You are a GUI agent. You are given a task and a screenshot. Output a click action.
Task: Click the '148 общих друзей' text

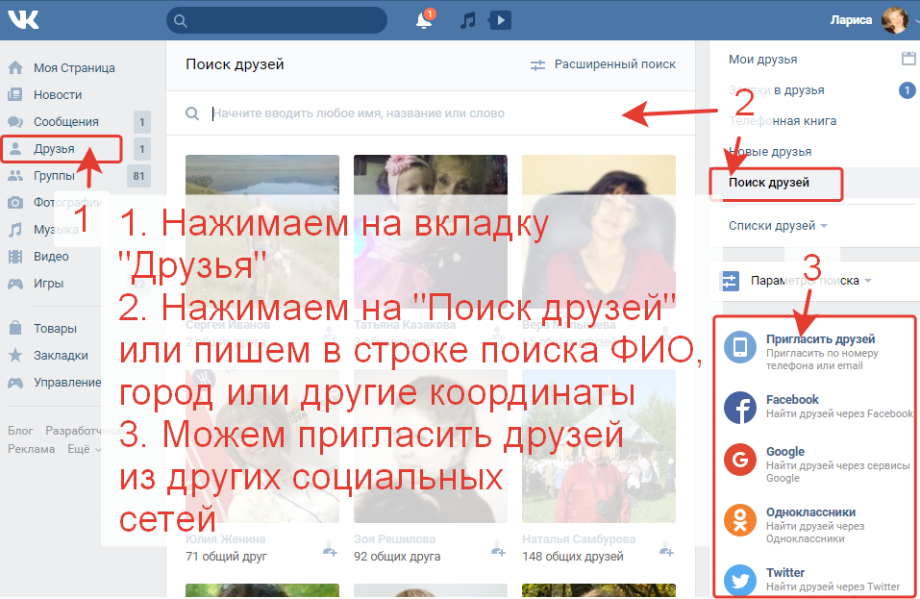tap(573, 556)
